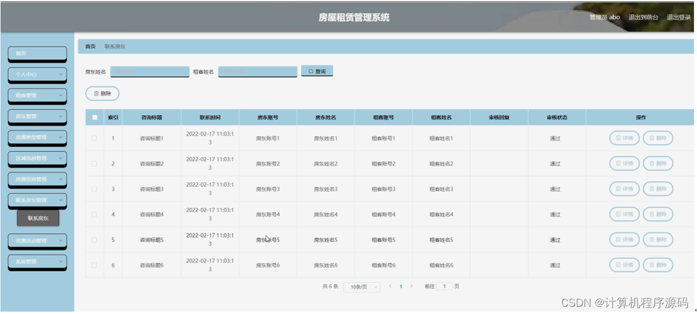
Task: Open 首页 in the sidebar
Action: pos(37,53)
